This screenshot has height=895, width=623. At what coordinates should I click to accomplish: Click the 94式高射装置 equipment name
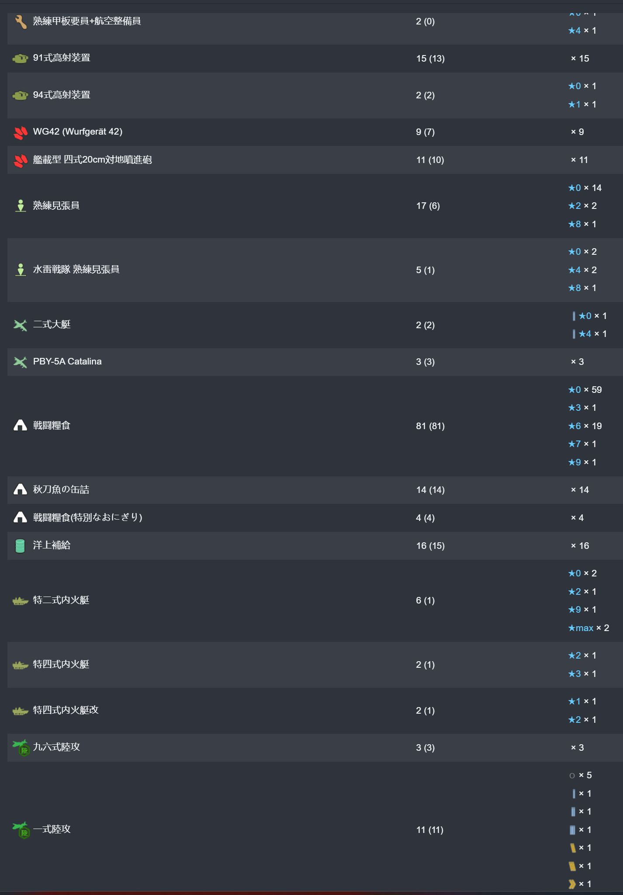pyautogui.click(x=62, y=95)
